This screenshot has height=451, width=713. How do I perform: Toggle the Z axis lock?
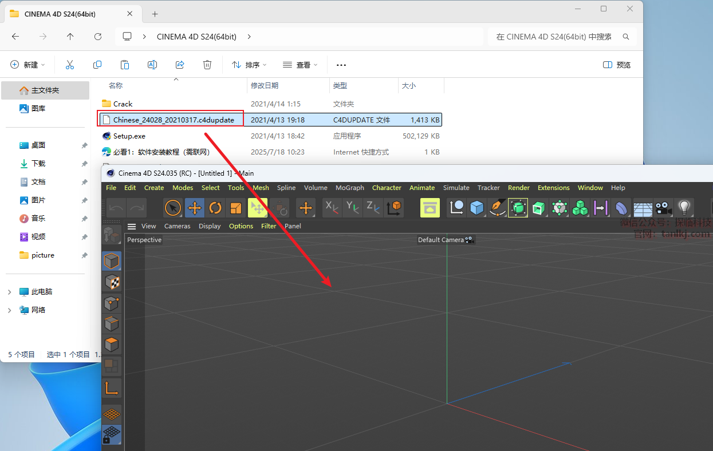(x=373, y=208)
